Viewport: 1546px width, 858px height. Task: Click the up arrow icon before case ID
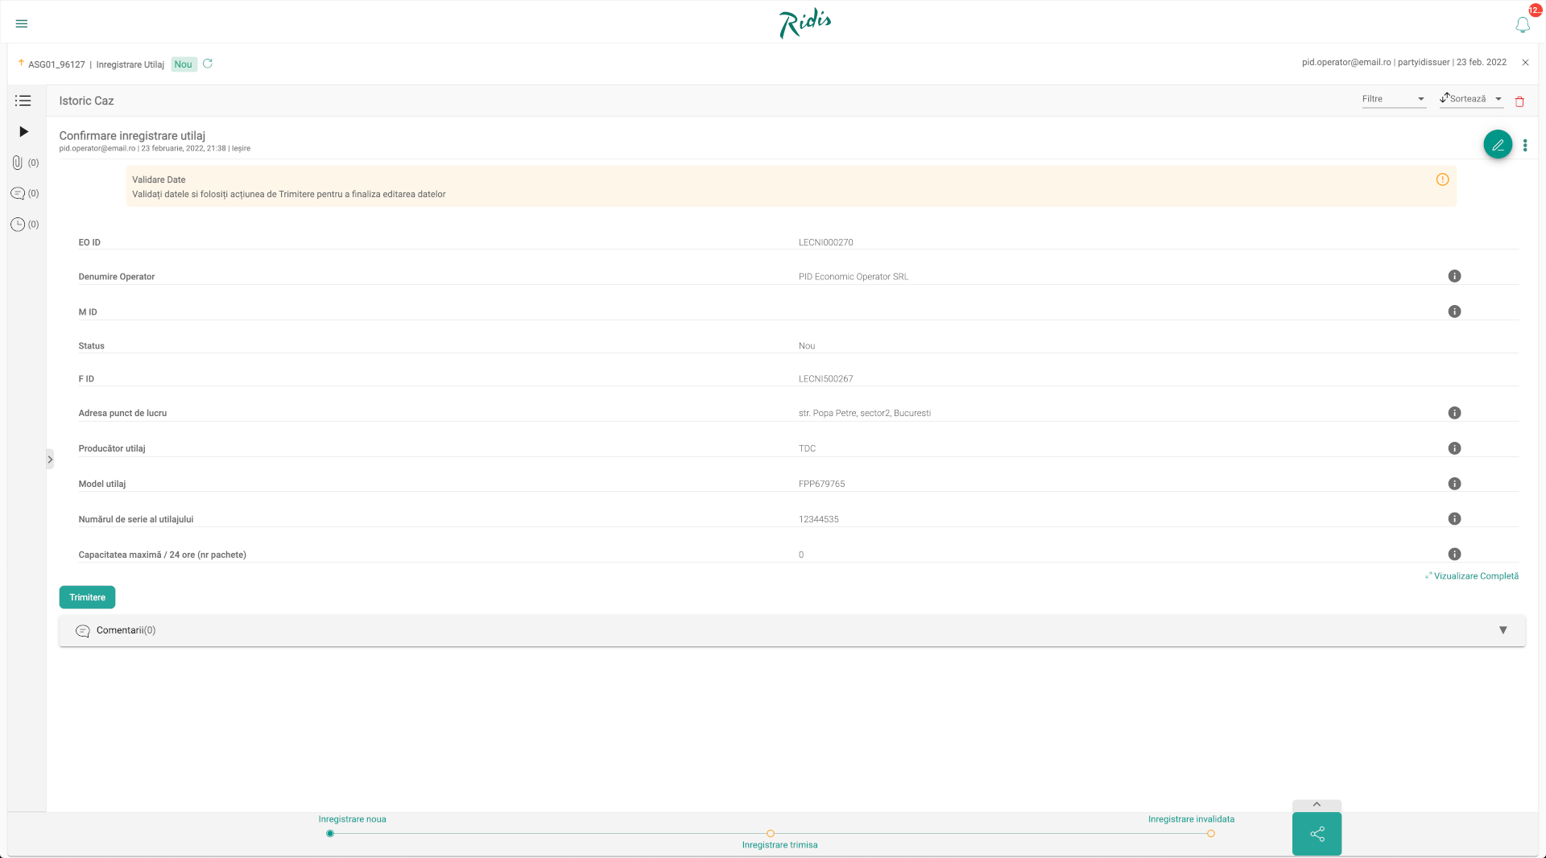click(x=21, y=63)
